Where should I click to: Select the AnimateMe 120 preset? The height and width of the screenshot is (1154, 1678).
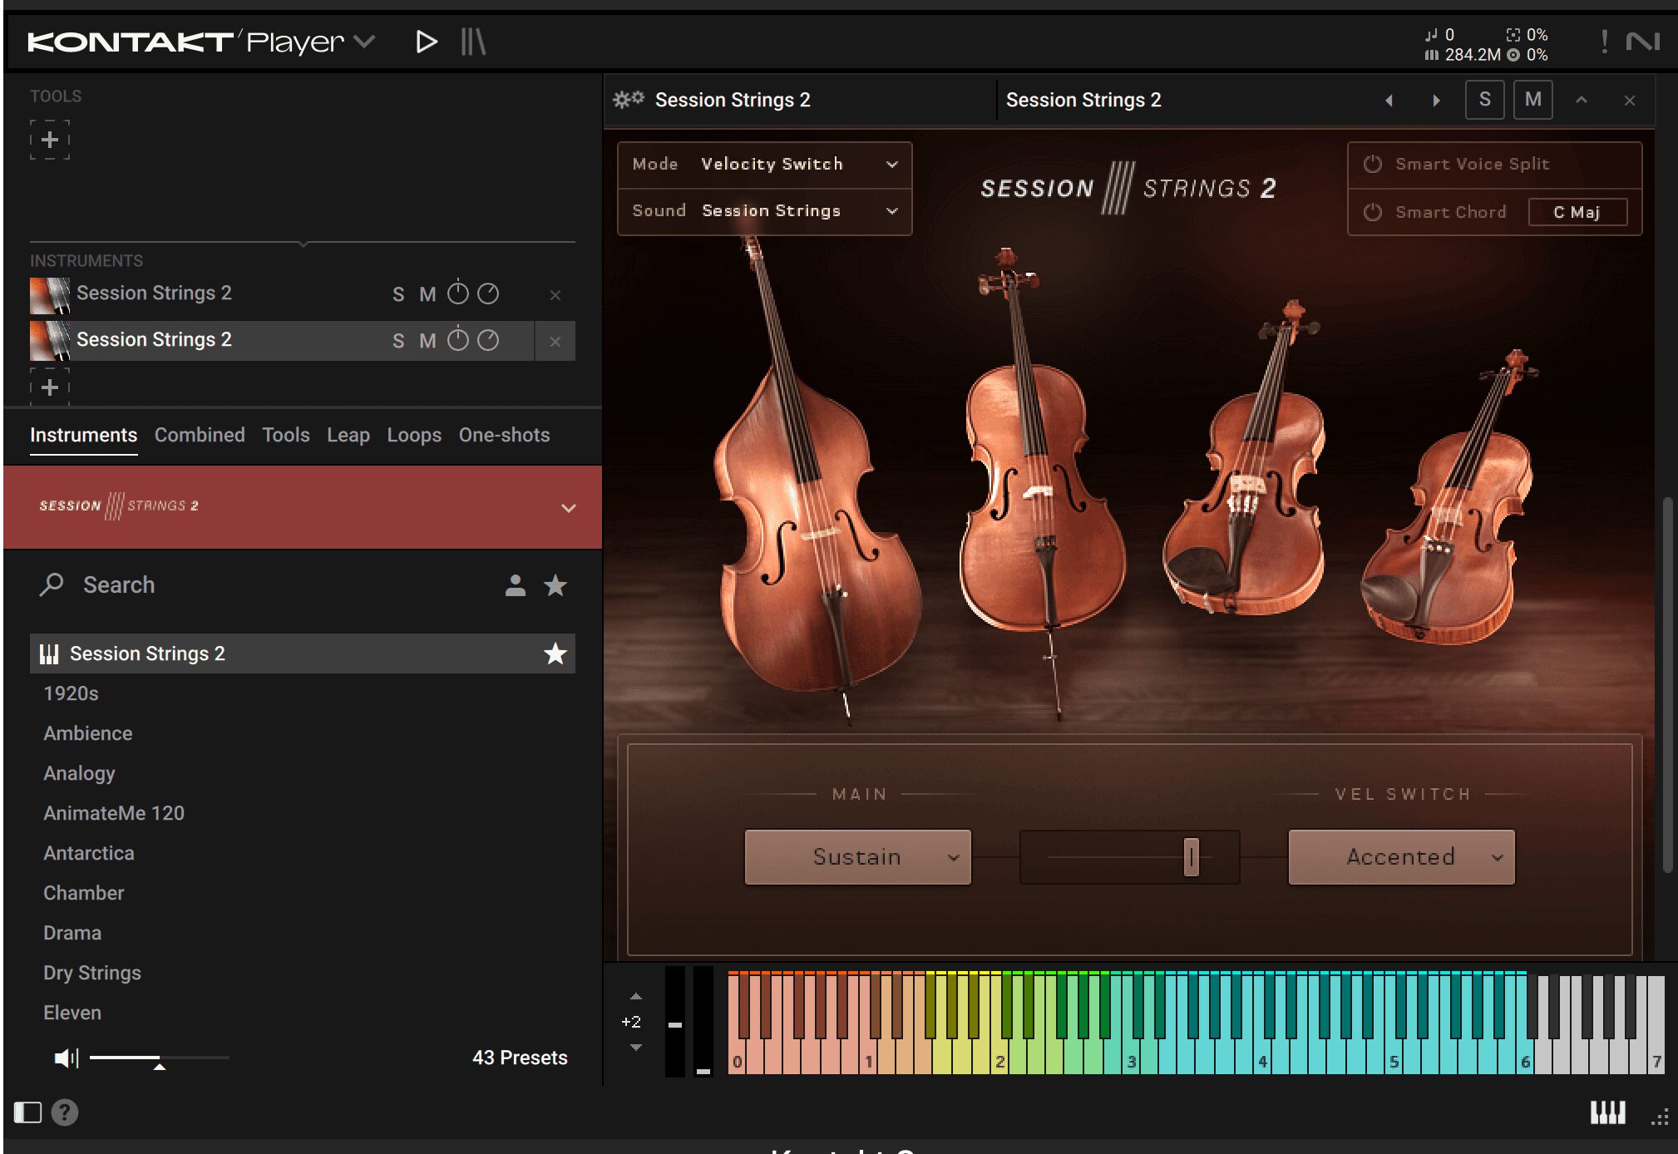click(x=114, y=813)
